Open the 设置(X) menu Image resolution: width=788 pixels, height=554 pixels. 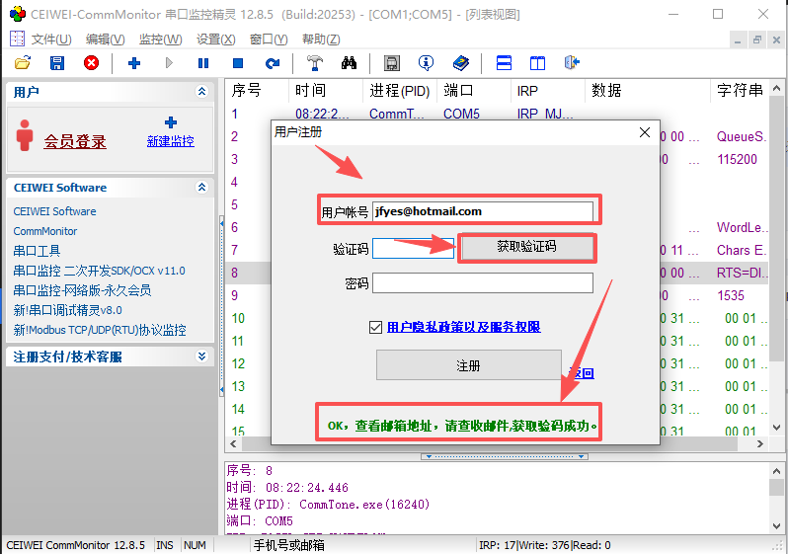tap(215, 40)
